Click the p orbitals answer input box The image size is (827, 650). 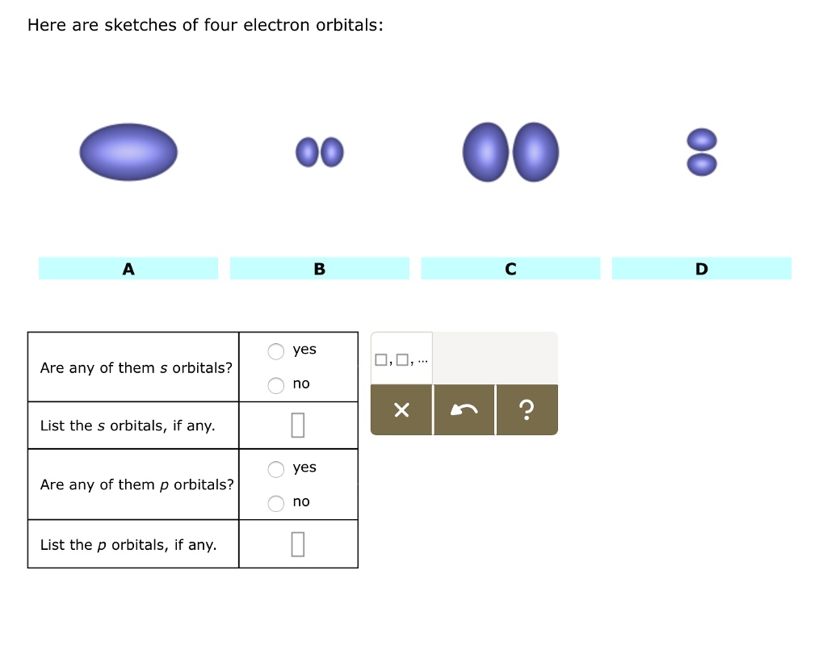click(x=298, y=543)
